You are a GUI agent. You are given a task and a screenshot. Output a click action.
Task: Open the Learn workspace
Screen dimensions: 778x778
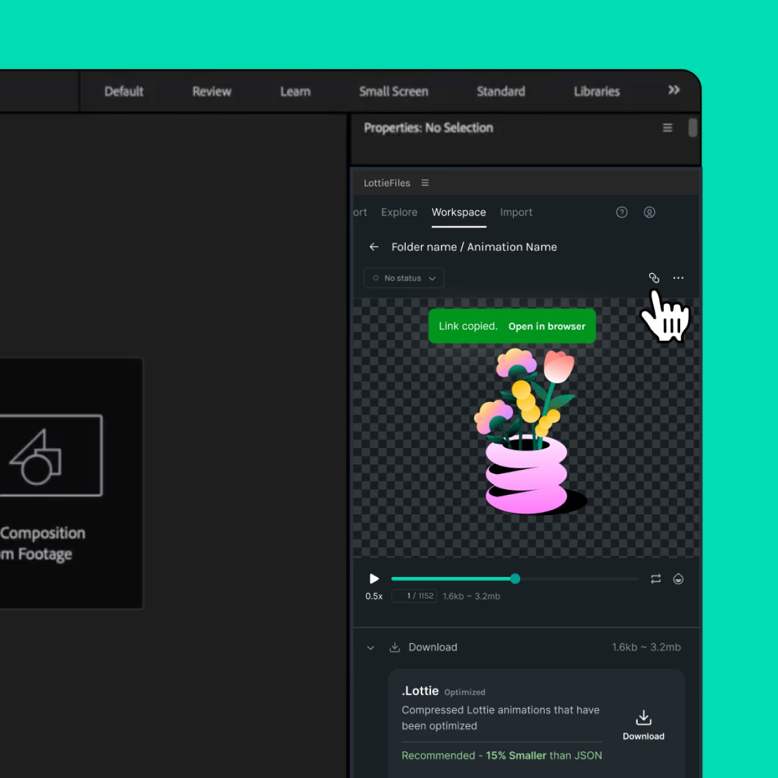[x=295, y=92]
